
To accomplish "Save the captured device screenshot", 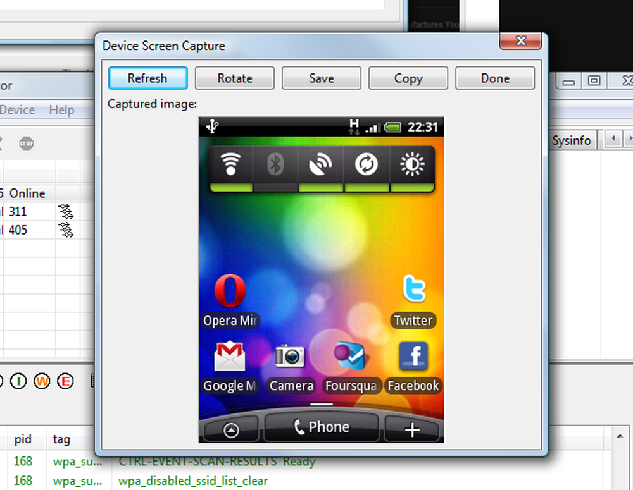I will coord(322,78).
